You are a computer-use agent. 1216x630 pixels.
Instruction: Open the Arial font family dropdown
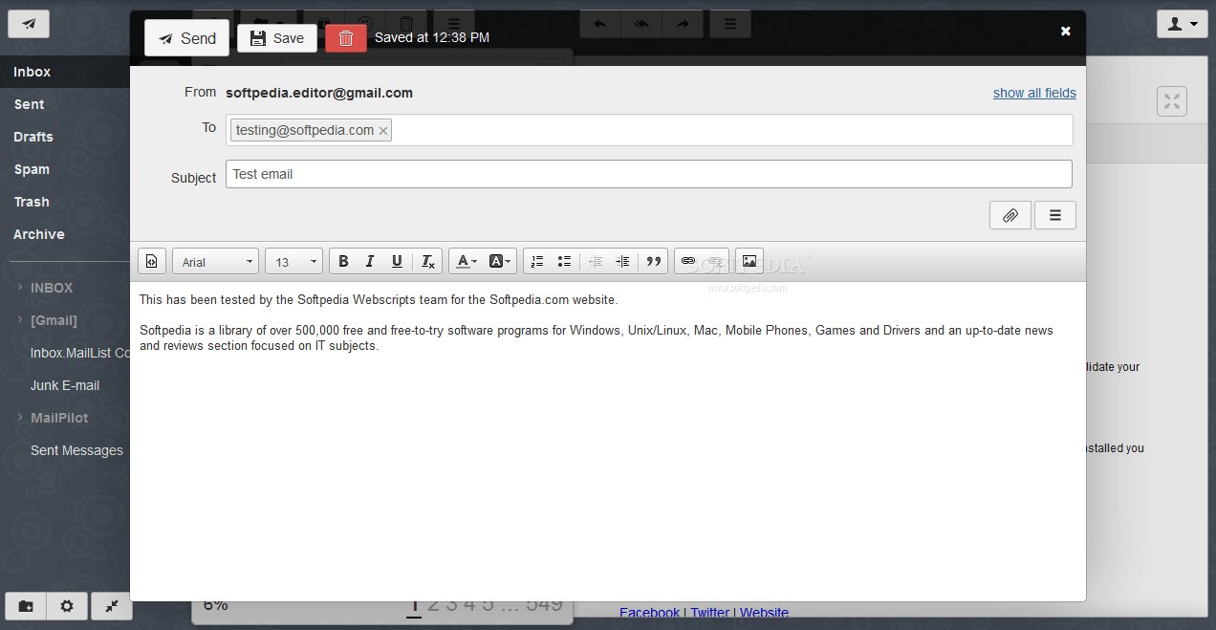pyautogui.click(x=216, y=262)
